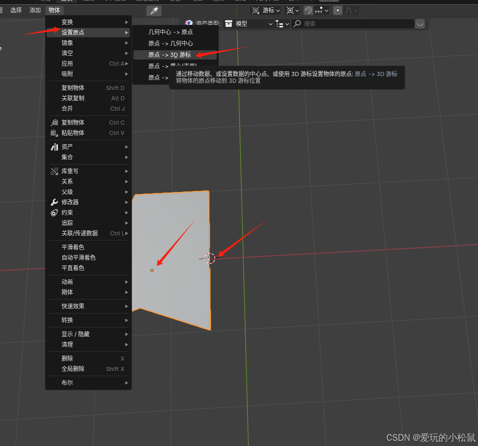Toggle the snapping magnet icon
The height and width of the screenshot is (446, 478).
(308, 11)
